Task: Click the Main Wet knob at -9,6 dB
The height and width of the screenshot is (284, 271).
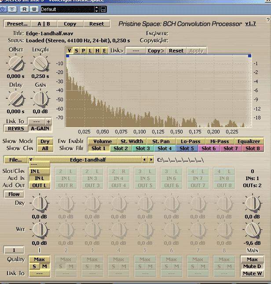Action: pos(253,230)
